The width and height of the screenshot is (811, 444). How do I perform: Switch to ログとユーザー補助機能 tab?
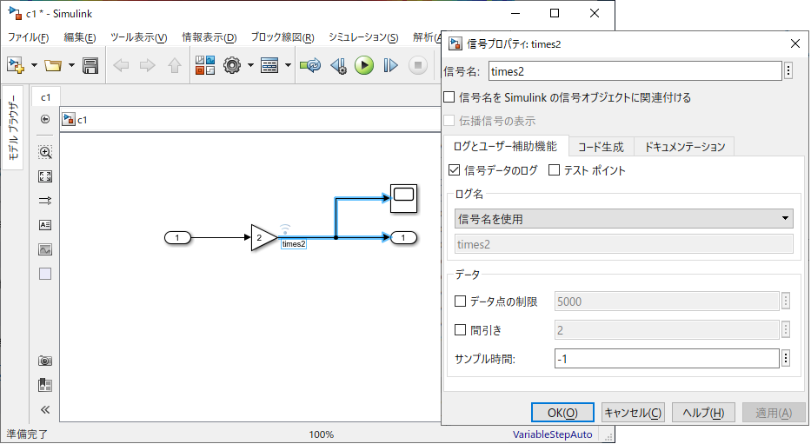point(505,147)
